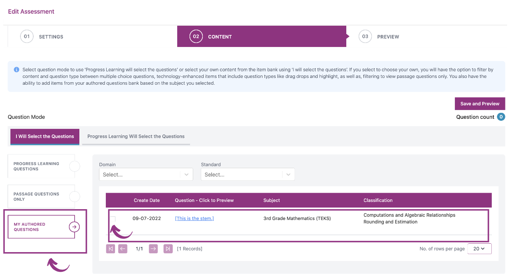Select I Will Select the Questions tab

pyautogui.click(x=45, y=136)
